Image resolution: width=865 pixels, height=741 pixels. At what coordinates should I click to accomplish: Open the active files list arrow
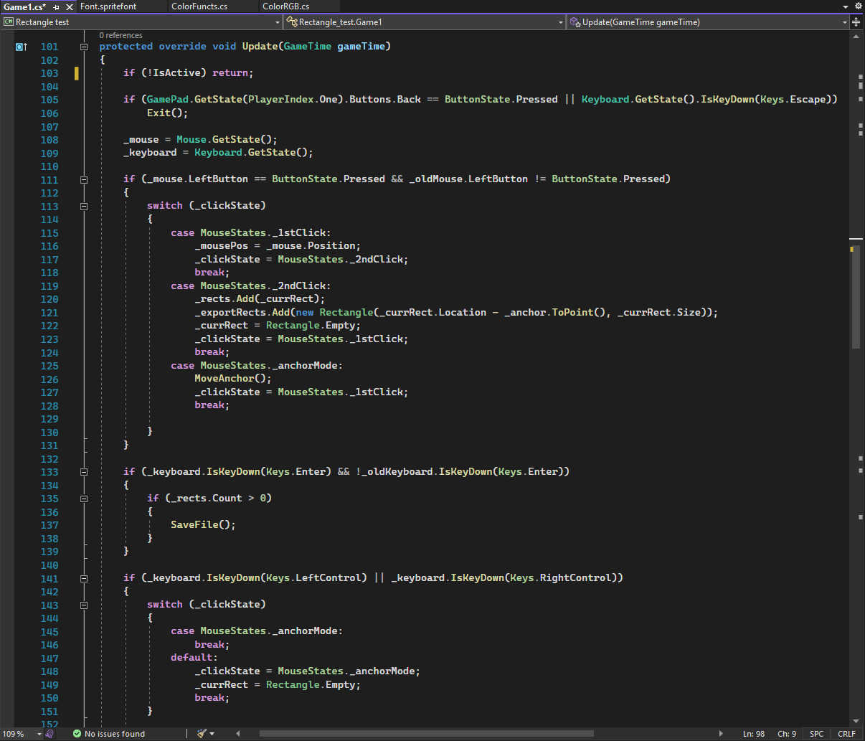(846, 6)
